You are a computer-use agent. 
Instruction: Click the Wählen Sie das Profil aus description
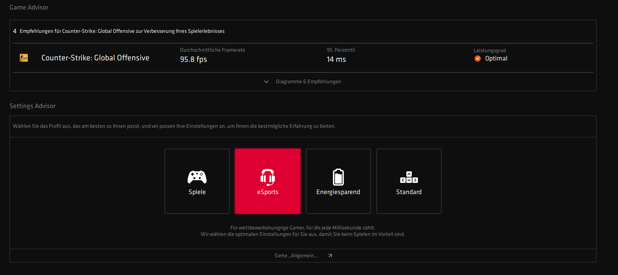click(174, 126)
